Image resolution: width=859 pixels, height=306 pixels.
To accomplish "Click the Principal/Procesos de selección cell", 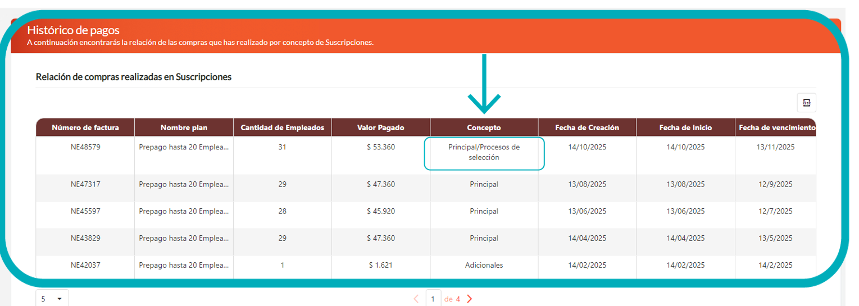I will coord(484,153).
